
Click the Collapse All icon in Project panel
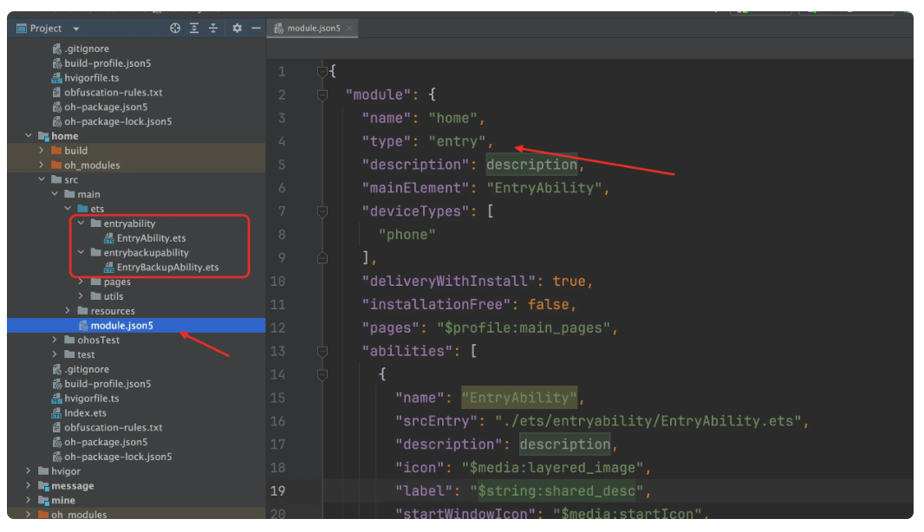coord(213,29)
